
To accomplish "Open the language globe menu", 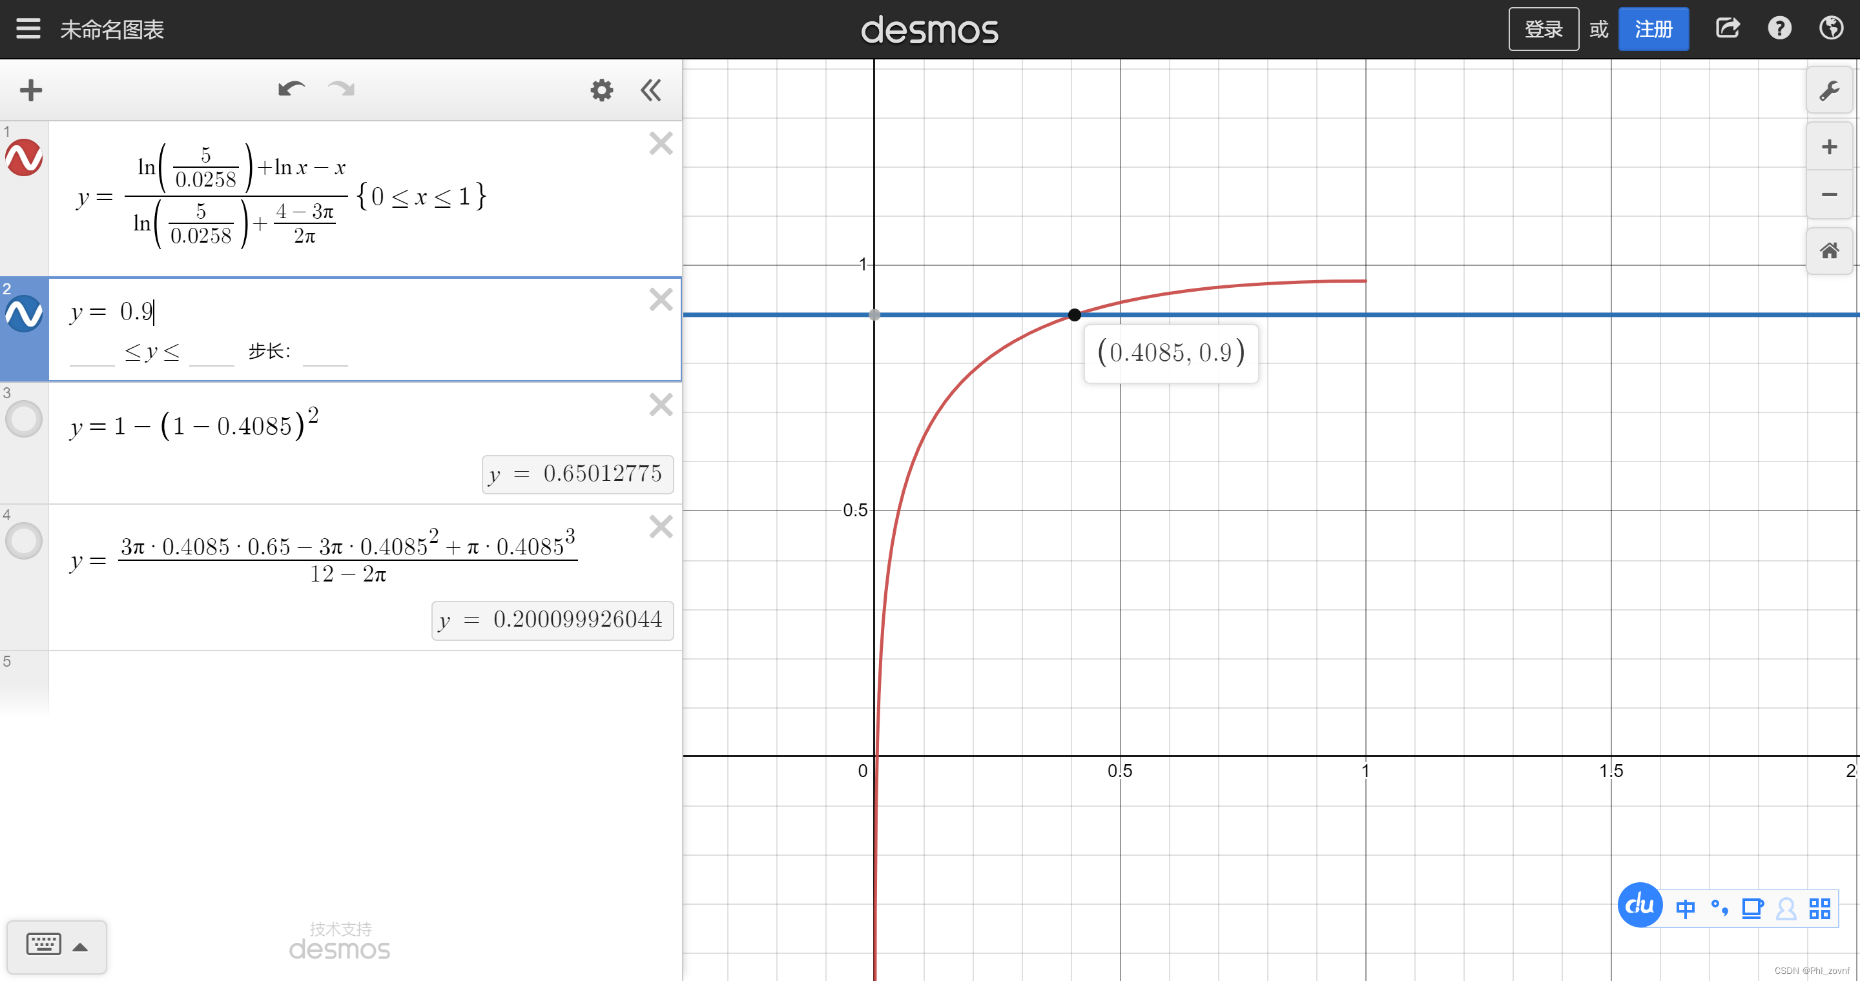I will [x=1831, y=29].
